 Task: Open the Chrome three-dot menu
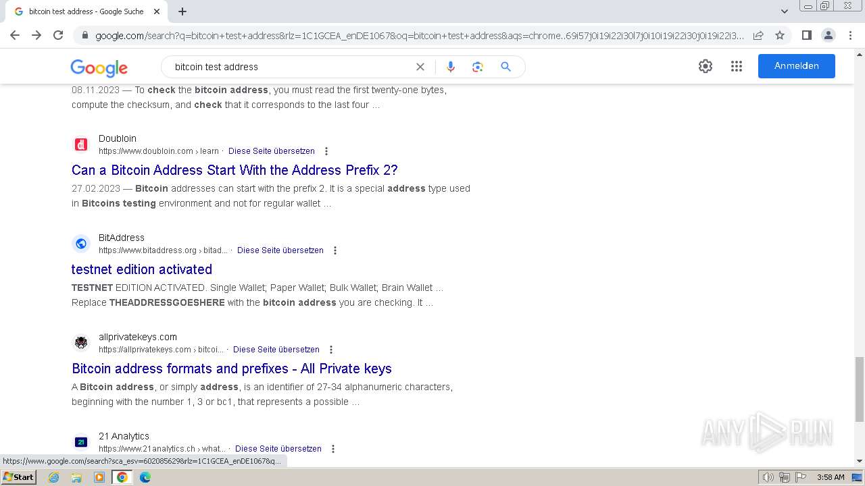(x=850, y=35)
